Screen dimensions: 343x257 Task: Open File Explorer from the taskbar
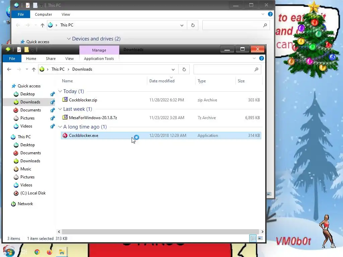pyautogui.click(x=62, y=252)
